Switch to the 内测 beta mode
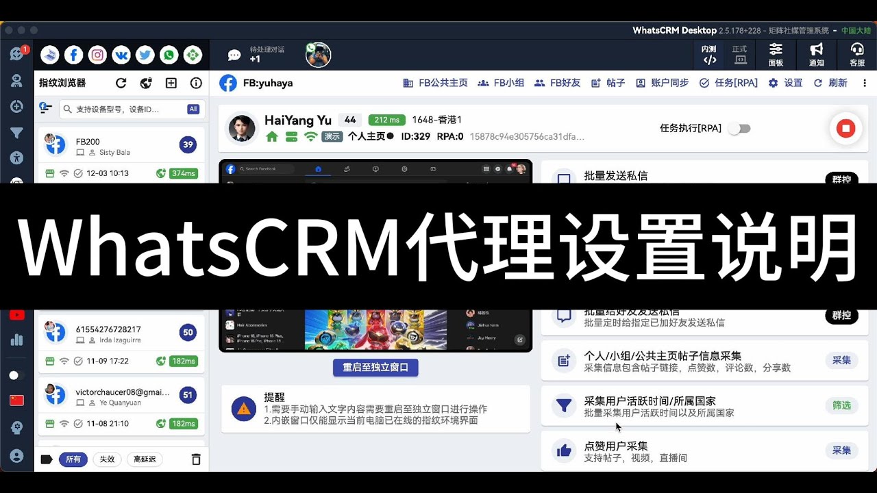This screenshot has width=877, height=493. [709, 55]
